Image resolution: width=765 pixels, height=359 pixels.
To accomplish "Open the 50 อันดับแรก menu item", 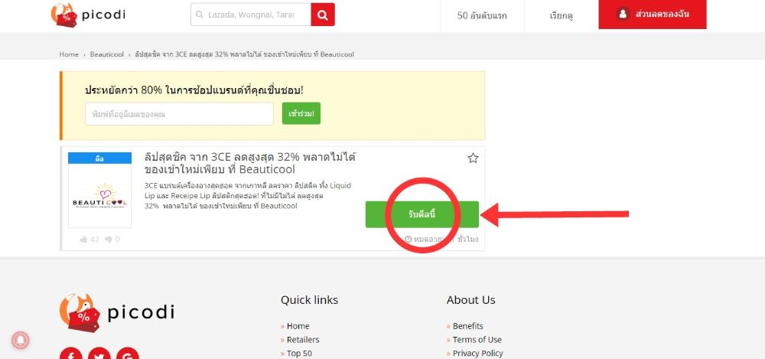I will [x=482, y=15].
